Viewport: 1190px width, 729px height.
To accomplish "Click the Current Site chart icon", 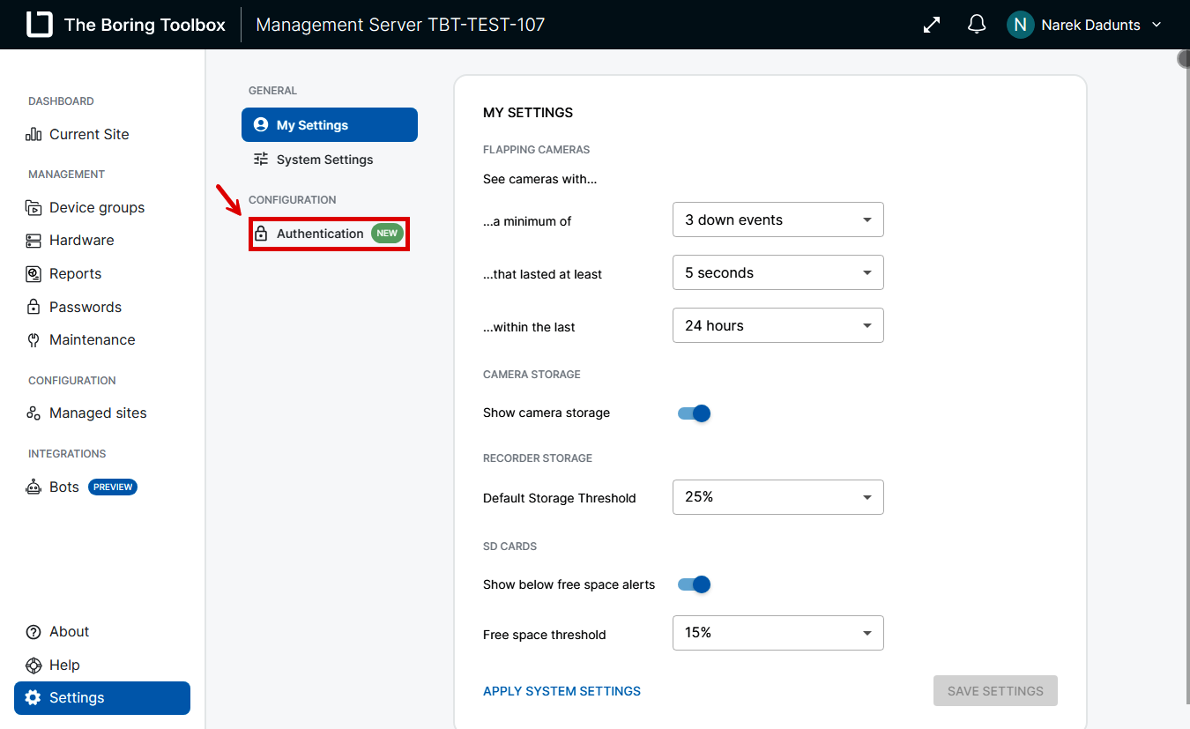I will click(x=33, y=134).
